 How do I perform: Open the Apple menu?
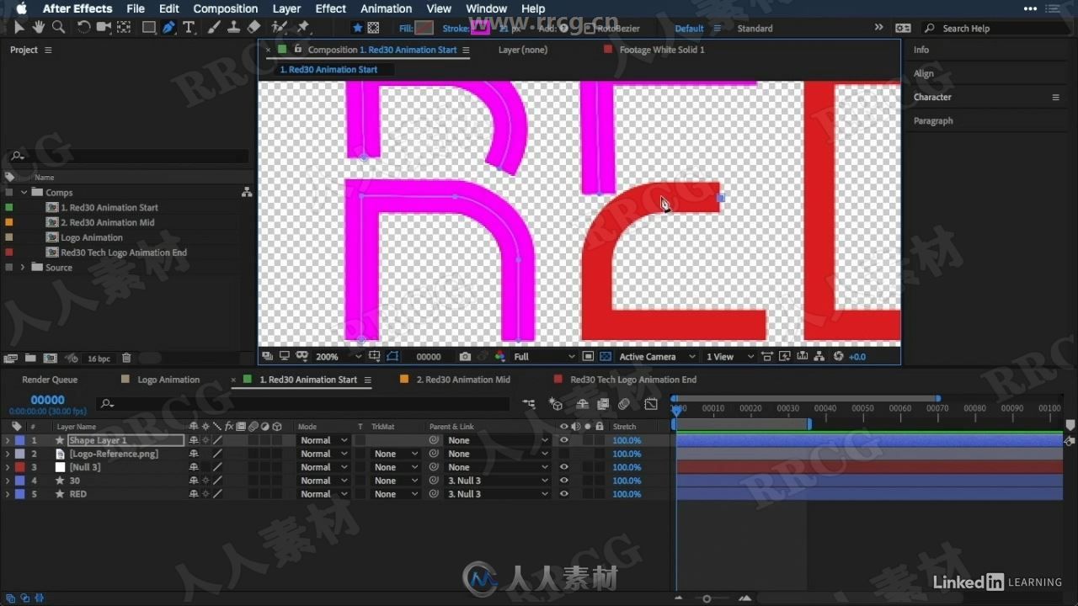pyautogui.click(x=21, y=8)
